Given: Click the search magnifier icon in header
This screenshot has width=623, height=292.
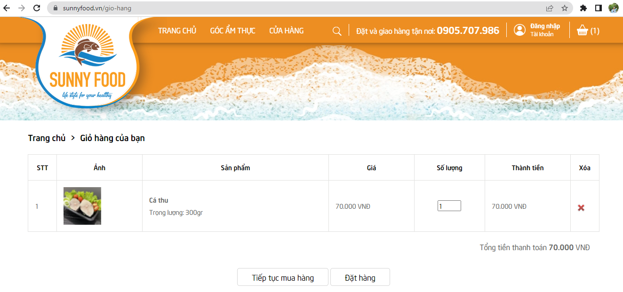Looking at the screenshot, I should click(x=337, y=31).
